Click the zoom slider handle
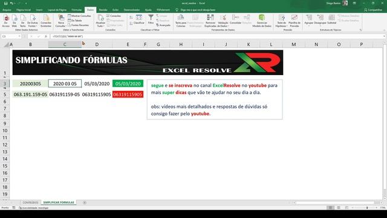Screen dimensions: 387x218 tap(367, 208)
